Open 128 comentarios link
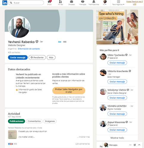The width and height of the screenshot is (144, 148). [x=83, y=144]
